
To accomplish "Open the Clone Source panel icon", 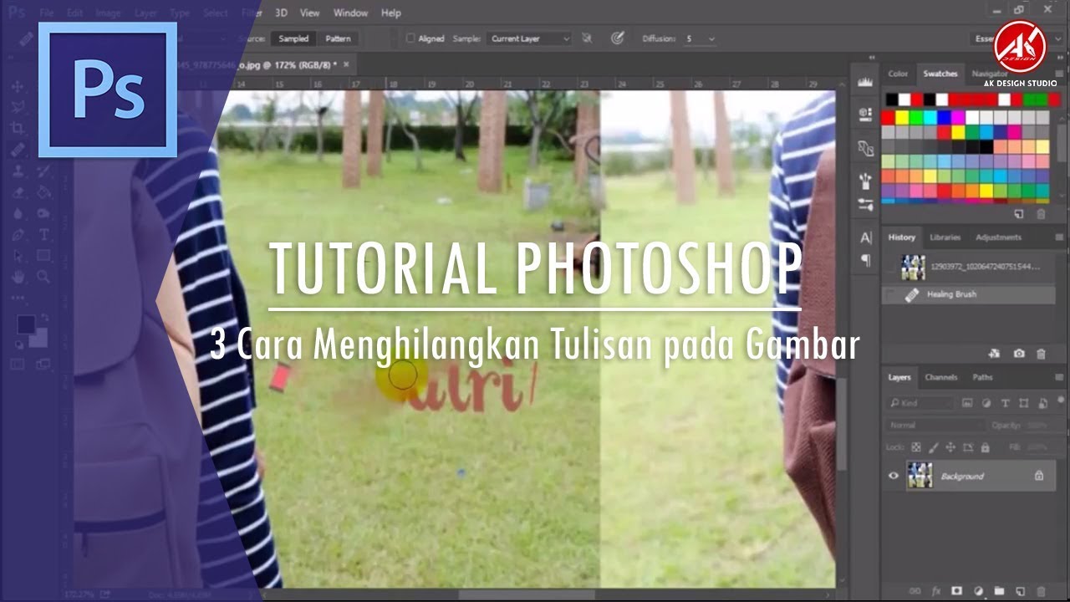I will click(x=866, y=148).
